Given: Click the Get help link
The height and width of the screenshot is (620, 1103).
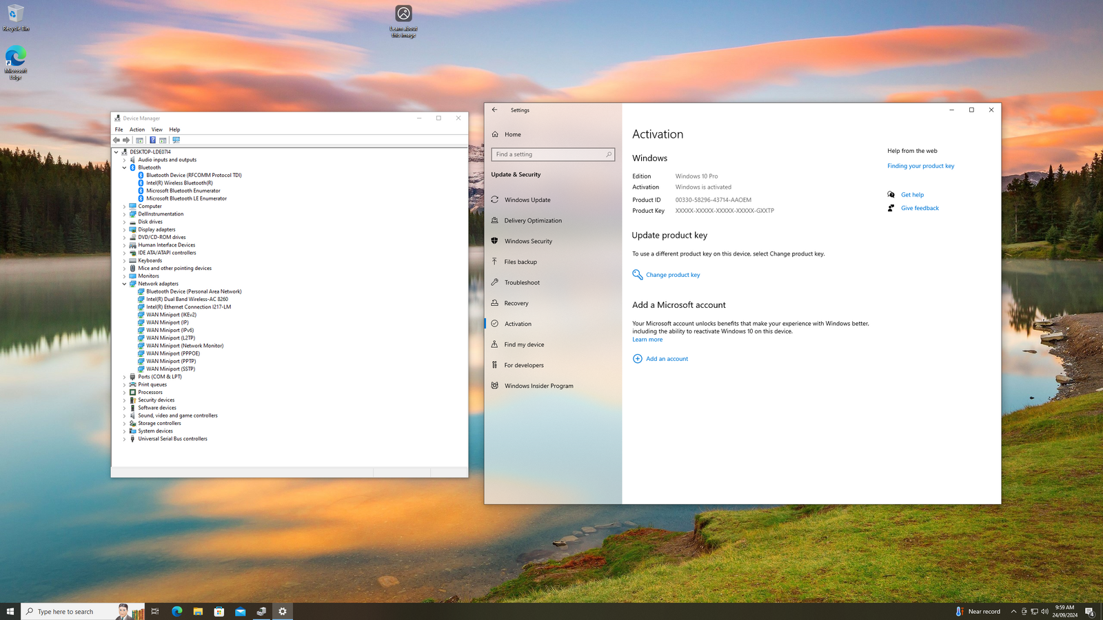Looking at the screenshot, I should point(912,195).
